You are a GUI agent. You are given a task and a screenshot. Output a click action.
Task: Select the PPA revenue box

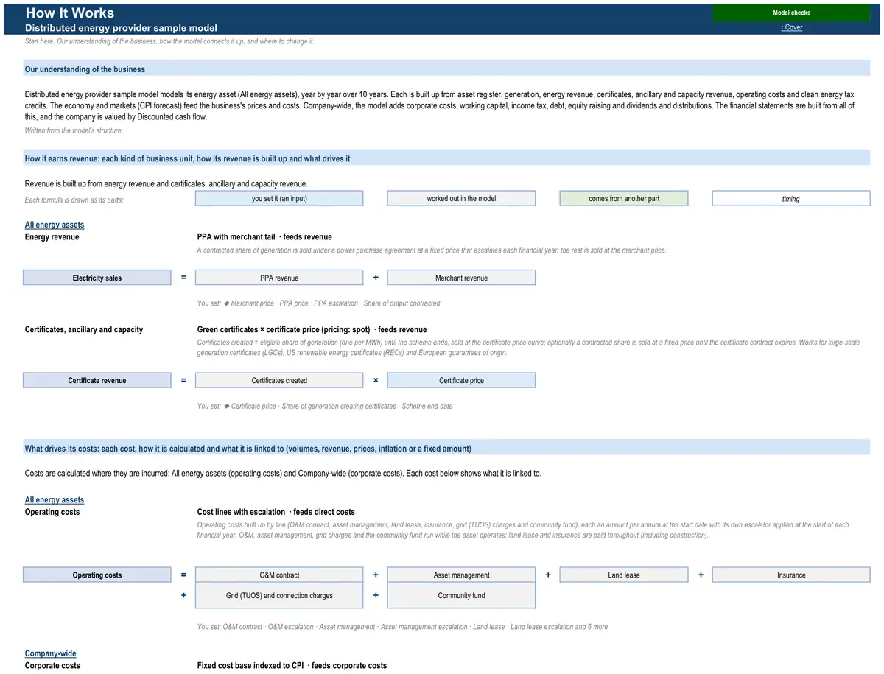[279, 278]
